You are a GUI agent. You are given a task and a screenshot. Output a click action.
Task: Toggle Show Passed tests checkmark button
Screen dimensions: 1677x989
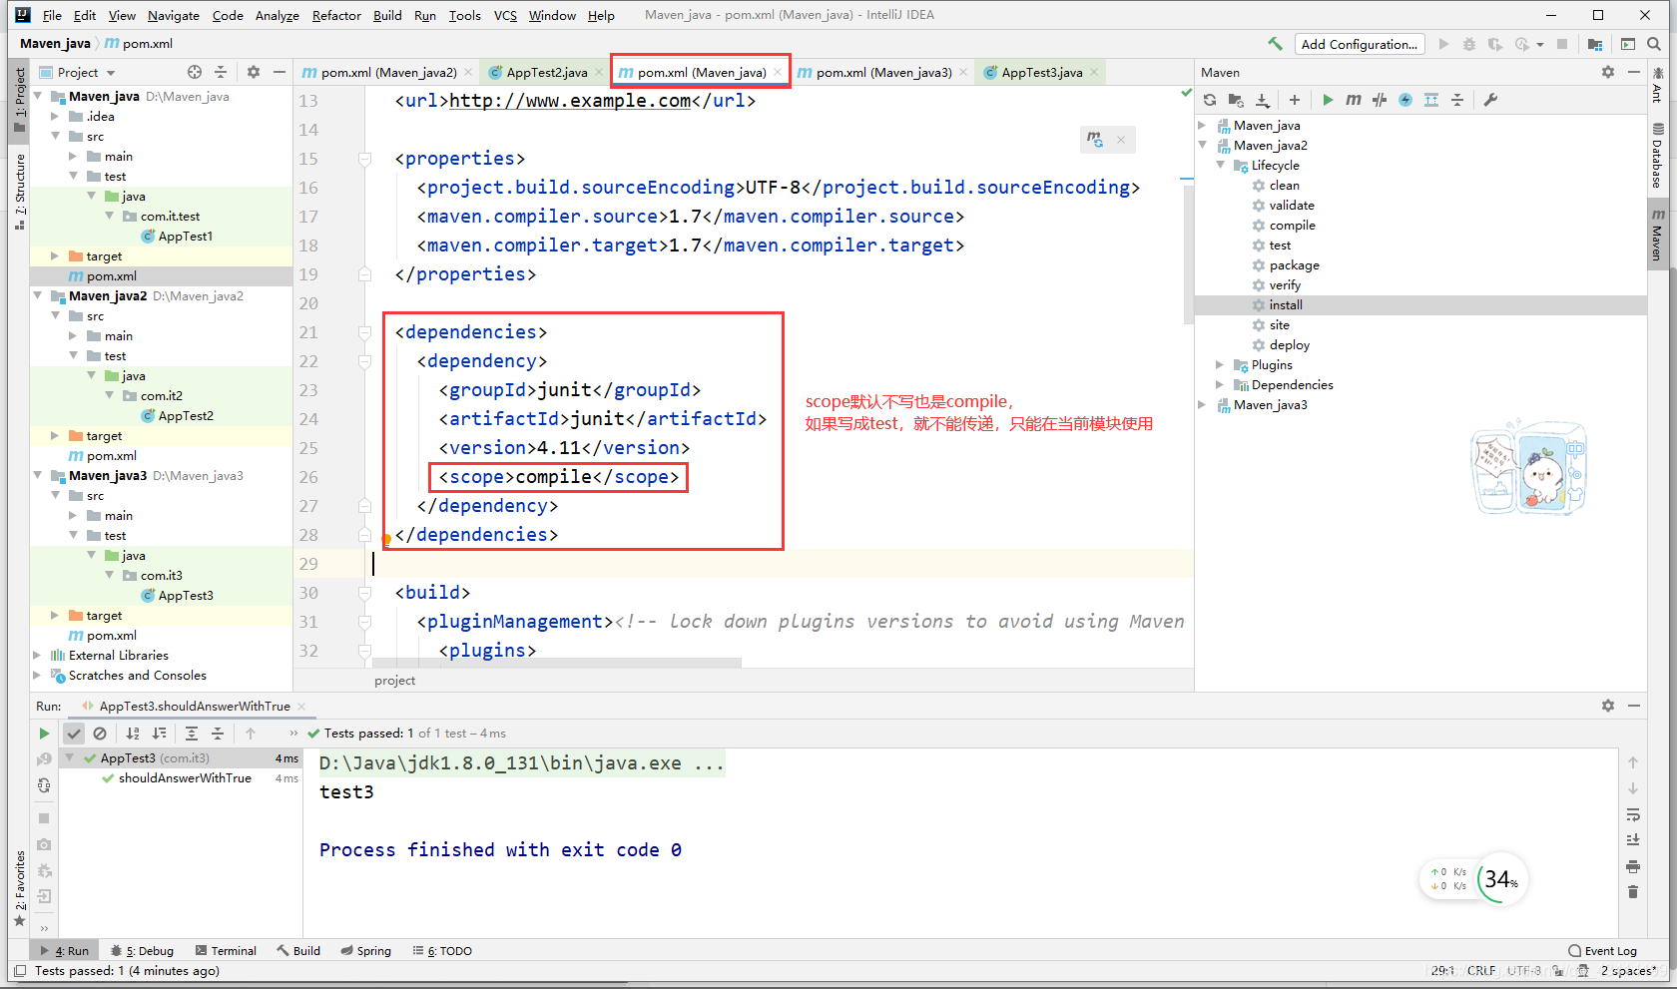coord(74,734)
